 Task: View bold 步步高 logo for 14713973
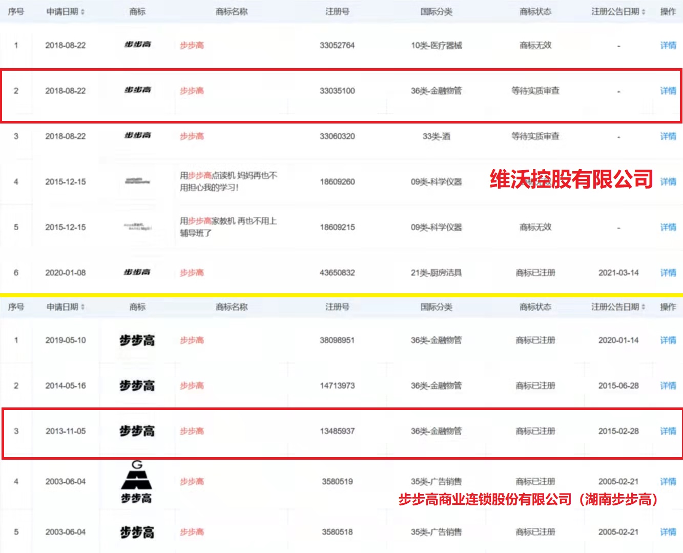pos(137,385)
